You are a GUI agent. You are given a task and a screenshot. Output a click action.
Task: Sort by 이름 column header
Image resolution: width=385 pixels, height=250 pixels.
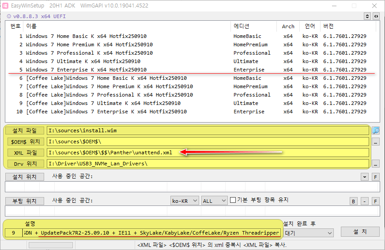[x=127, y=26]
